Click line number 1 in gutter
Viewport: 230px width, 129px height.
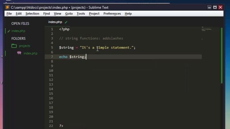(x=52, y=29)
